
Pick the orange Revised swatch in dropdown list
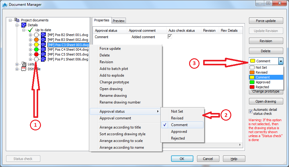pyautogui.click(x=252, y=72)
